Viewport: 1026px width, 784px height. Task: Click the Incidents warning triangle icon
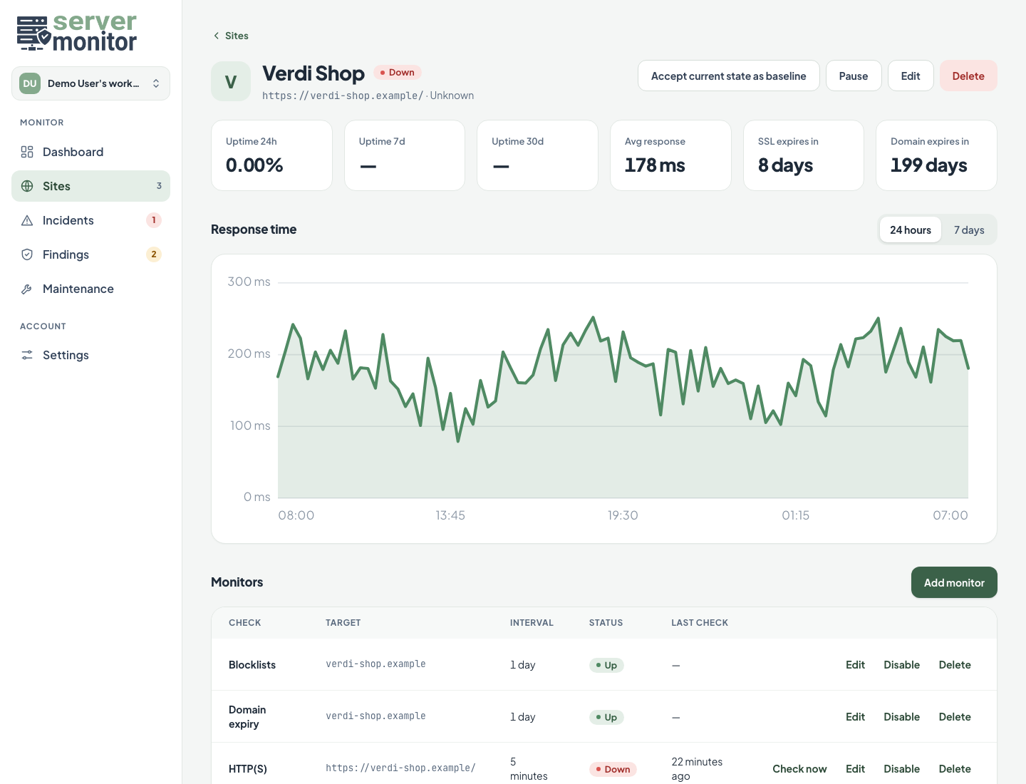(27, 220)
